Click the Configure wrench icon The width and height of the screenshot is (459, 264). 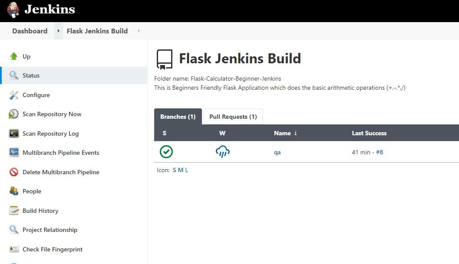pyautogui.click(x=13, y=95)
